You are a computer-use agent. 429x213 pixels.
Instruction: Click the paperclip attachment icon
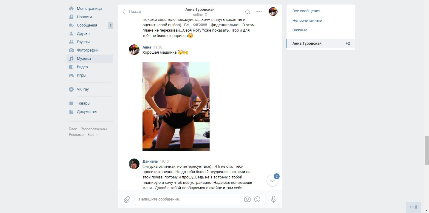pos(127,199)
